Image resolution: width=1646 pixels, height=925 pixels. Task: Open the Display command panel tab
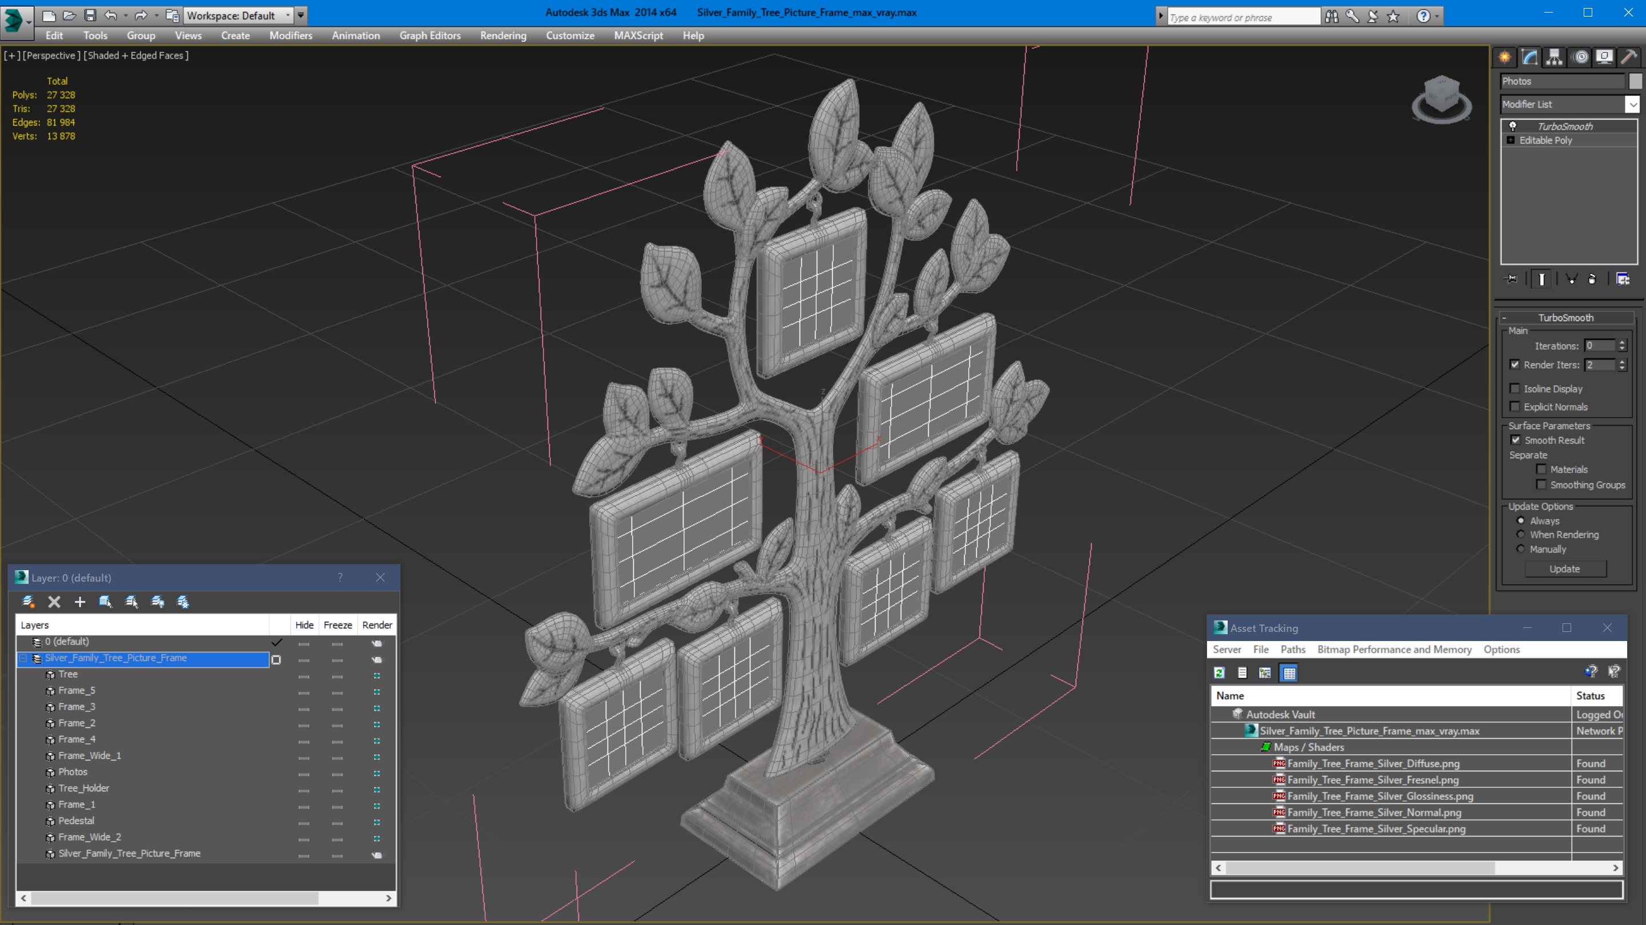click(x=1604, y=58)
